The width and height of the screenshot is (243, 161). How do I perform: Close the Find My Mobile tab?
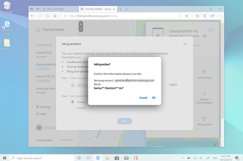tap(114, 9)
